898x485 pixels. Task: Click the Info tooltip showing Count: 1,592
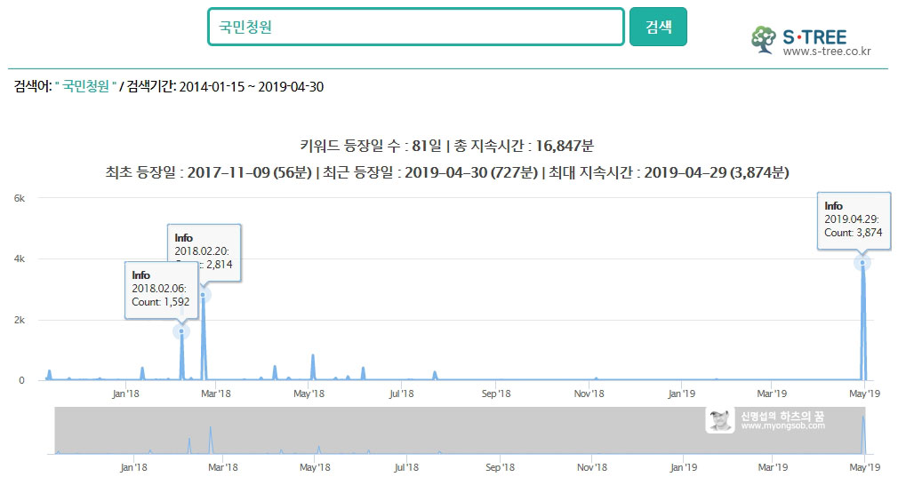coord(162,289)
